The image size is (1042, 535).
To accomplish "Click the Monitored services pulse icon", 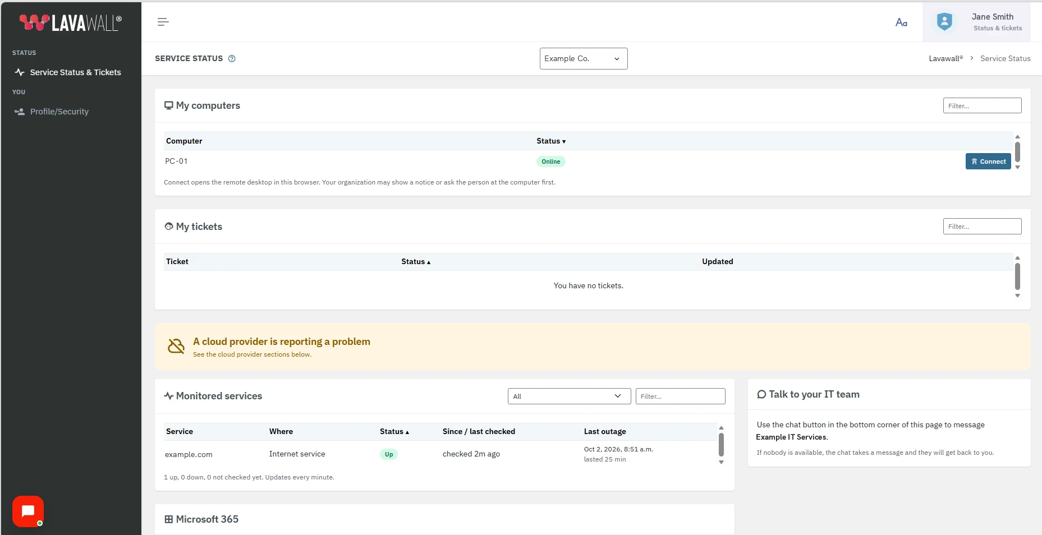I will [168, 396].
